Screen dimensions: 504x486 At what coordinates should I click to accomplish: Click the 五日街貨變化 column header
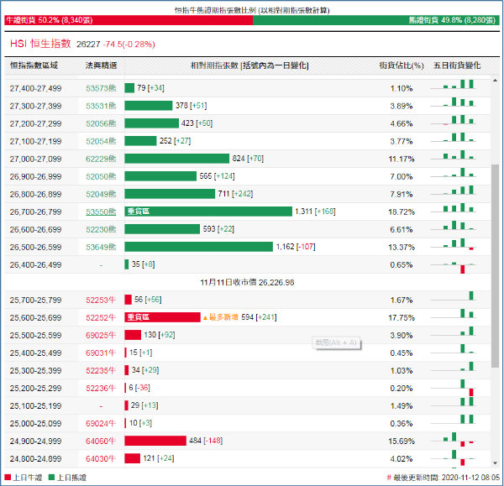(457, 65)
